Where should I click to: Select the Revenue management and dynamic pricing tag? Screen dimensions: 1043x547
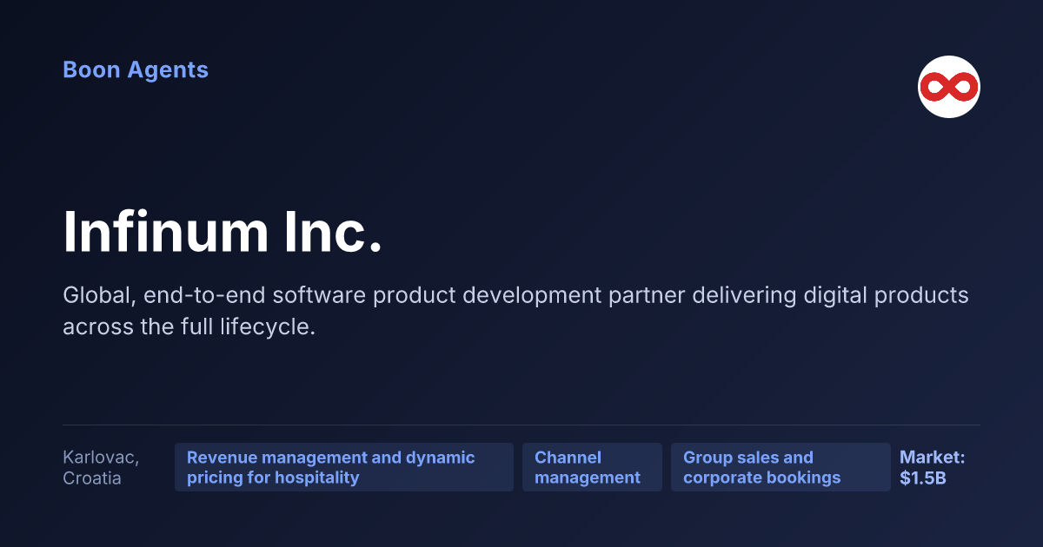pos(344,467)
